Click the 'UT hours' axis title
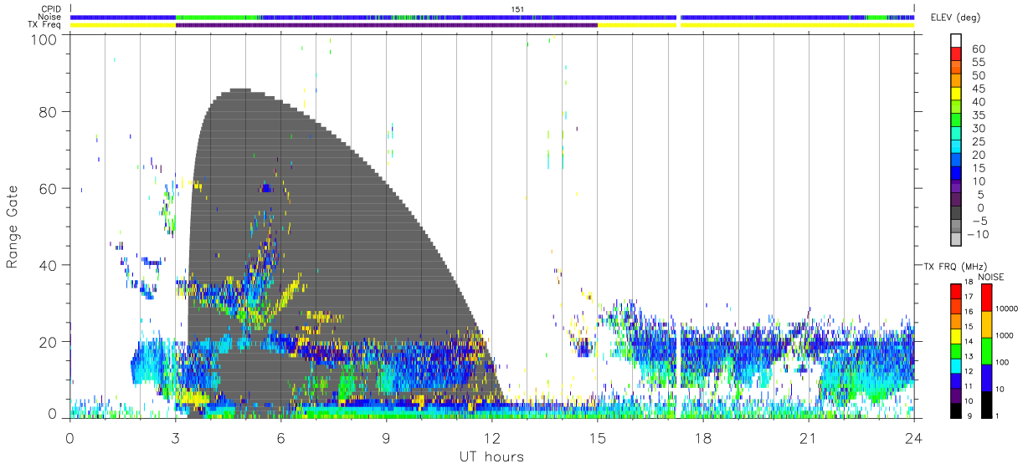 click(x=491, y=456)
